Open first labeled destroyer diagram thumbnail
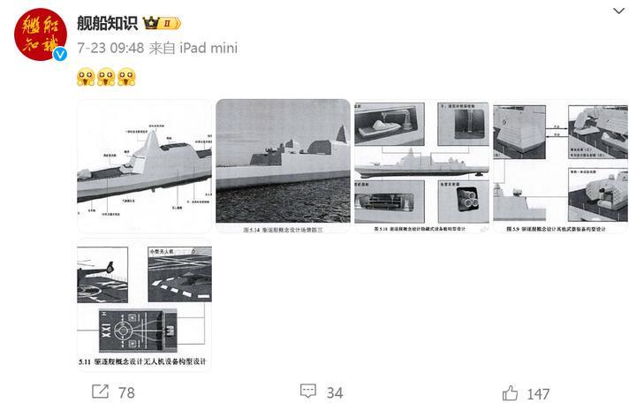Viewport: 636px width, 411px height. click(144, 166)
